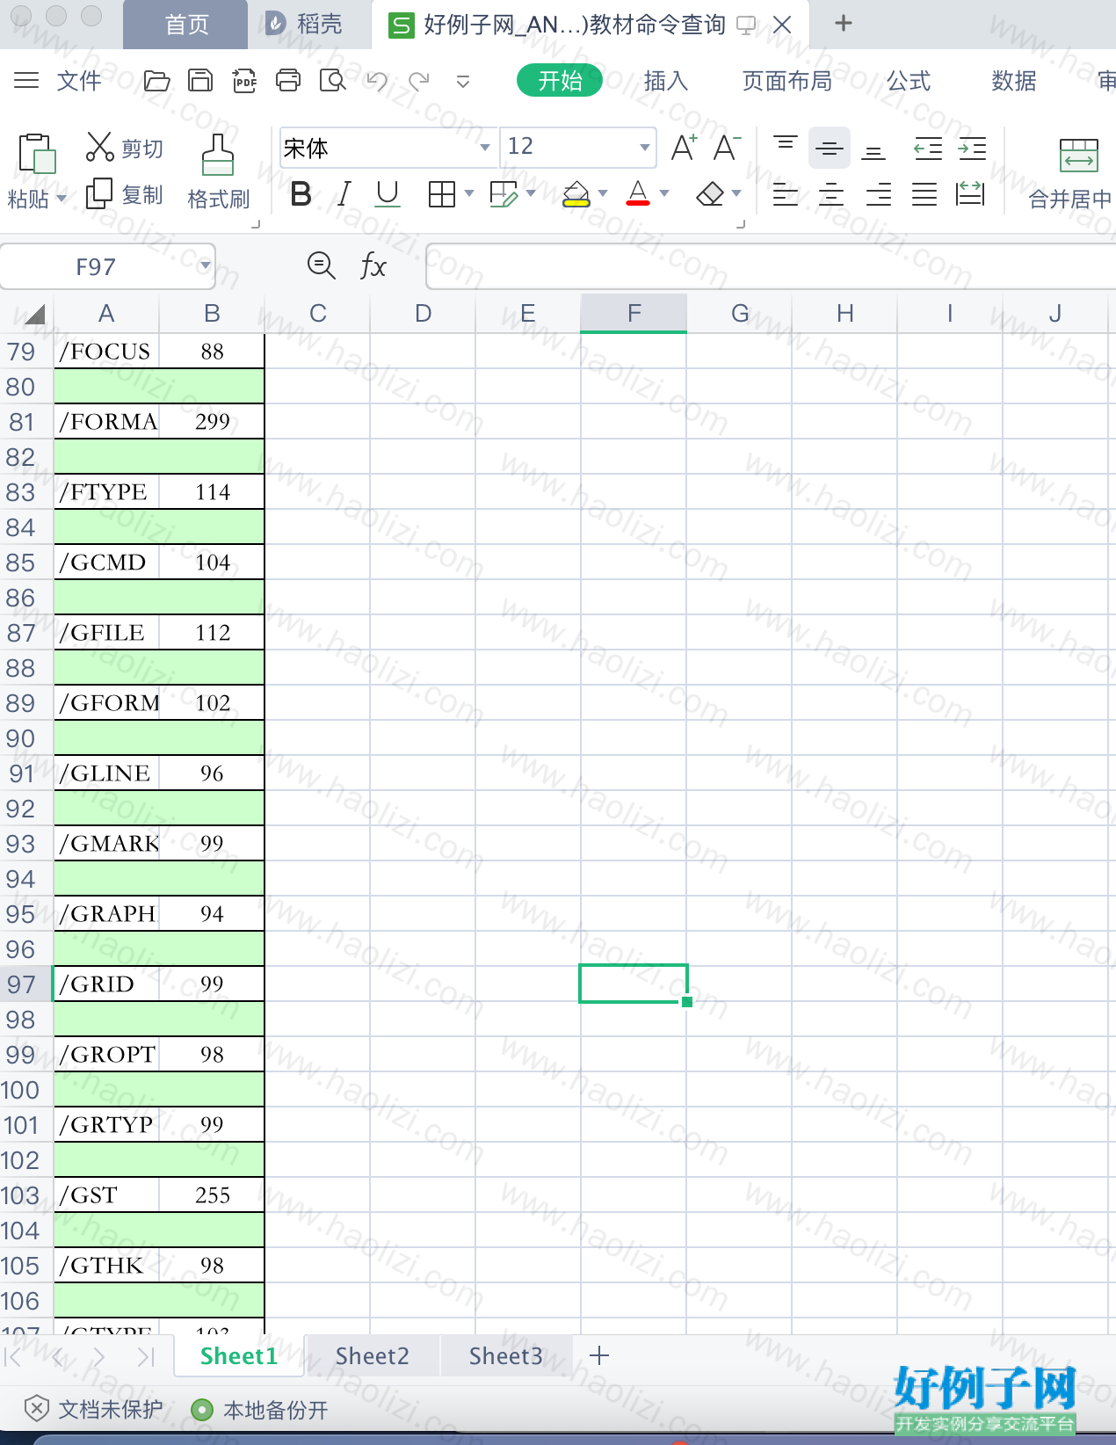
Task: Expand the Paste options arrow
Action: (x=62, y=199)
